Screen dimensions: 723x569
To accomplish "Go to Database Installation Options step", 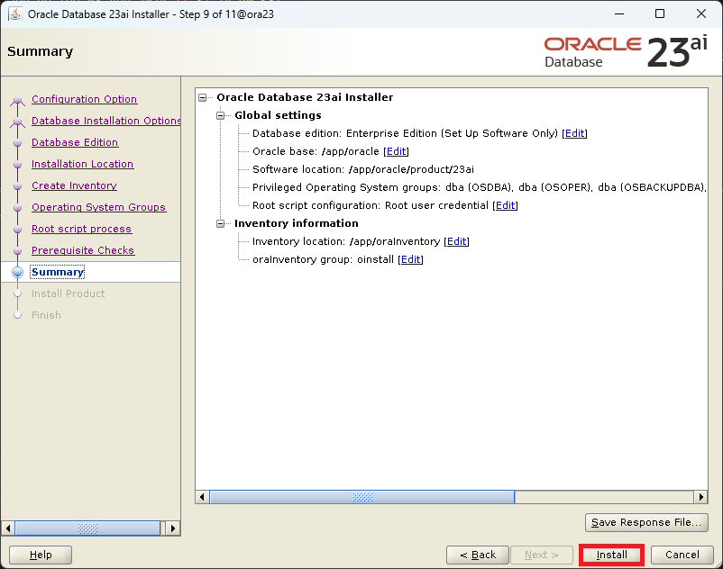I will click(x=106, y=121).
